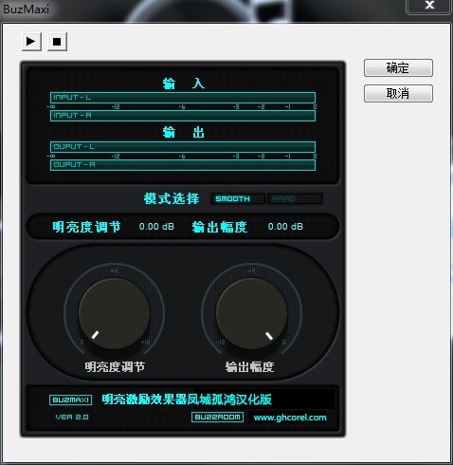Click the 输出幅度 output level knob
The width and height of the screenshot is (453, 465).
(x=251, y=314)
